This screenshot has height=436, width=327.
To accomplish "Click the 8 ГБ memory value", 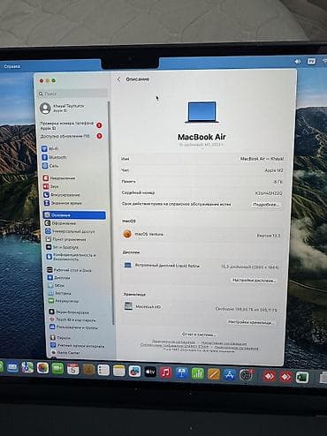I will pyautogui.click(x=278, y=182).
